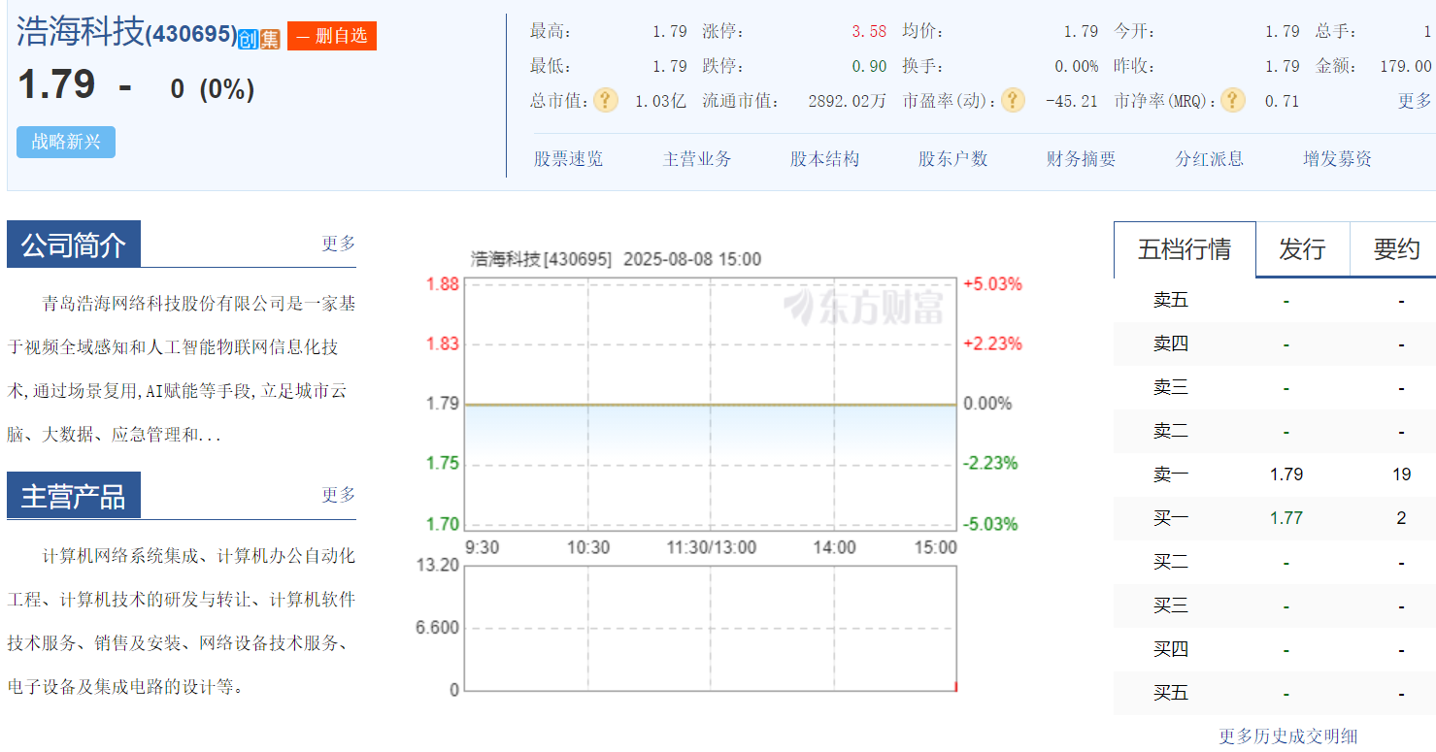Open the 股东户数 link
The height and width of the screenshot is (752, 1436).
point(953,159)
